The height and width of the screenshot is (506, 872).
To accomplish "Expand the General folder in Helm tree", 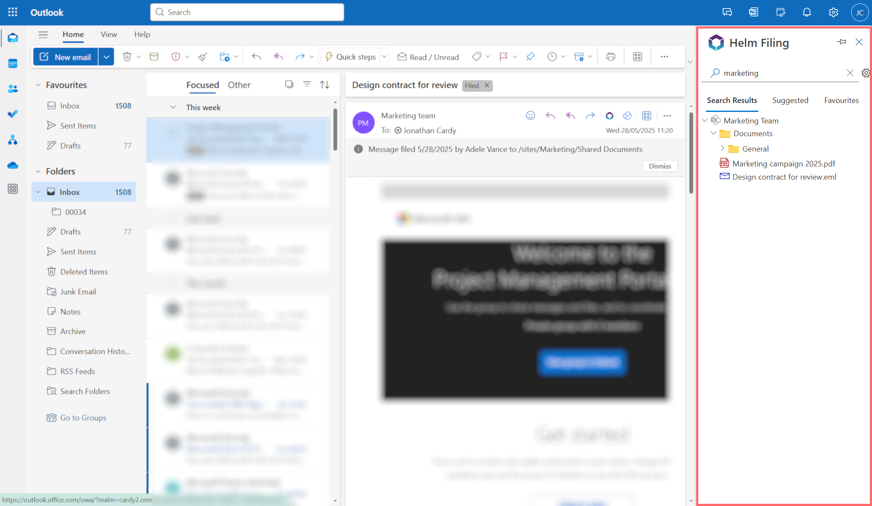I will 722,149.
